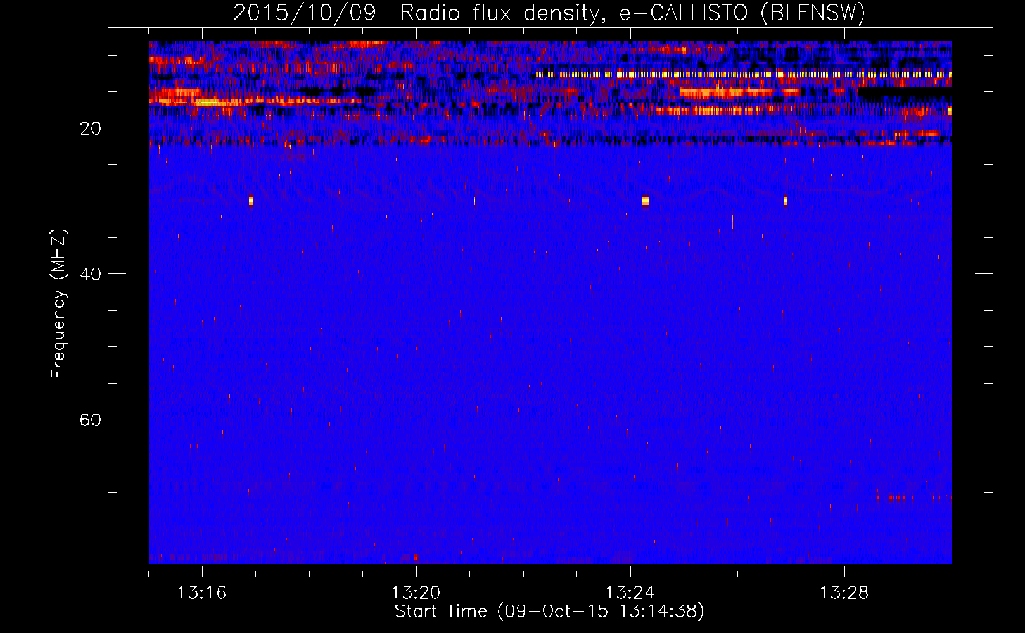Click the 'Start Time (09-Oct-15 13:14:38)' label
Image resolution: width=1025 pixels, height=633 pixels.
pyautogui.click(x=549, y=611)
